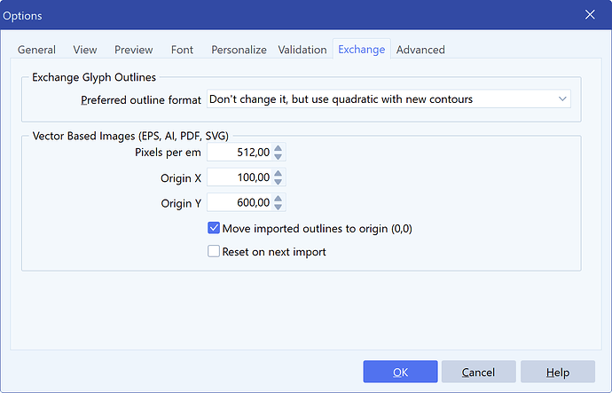Select the Preview tab
Screen dimensions: 612x393
(133, 50)
